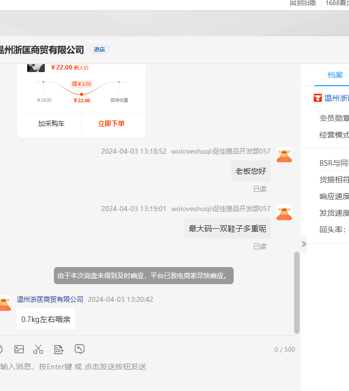This screenshot has height=391, width=349.
Task: Click the scissors screenshot tool icon
Action: pos(38,349)
